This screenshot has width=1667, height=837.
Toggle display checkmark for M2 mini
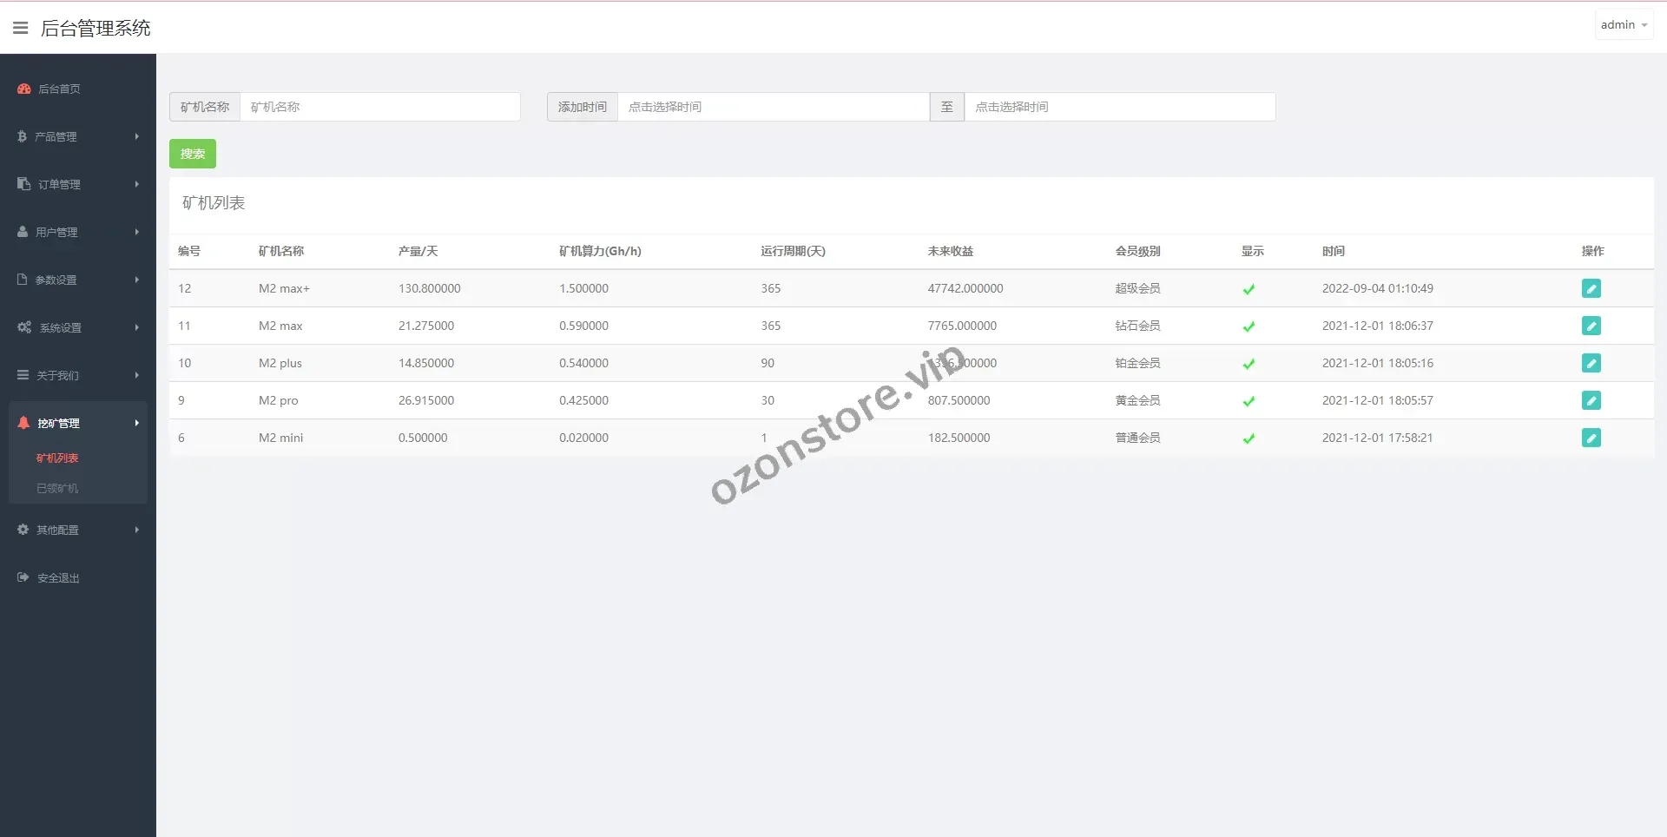[x=1249, y=438]
